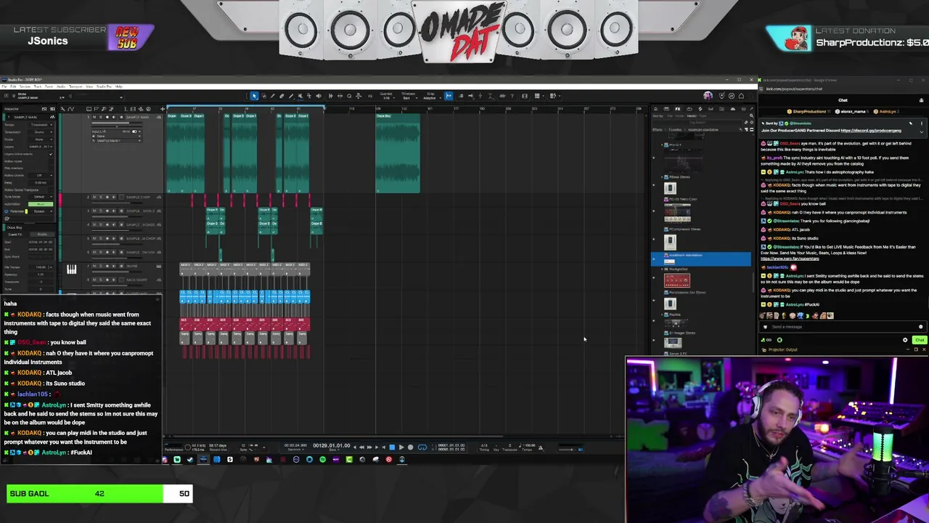This screenshot has height=523, width=929.
Task: Toggle the Layers follow events checkbox
Action: 51,154
